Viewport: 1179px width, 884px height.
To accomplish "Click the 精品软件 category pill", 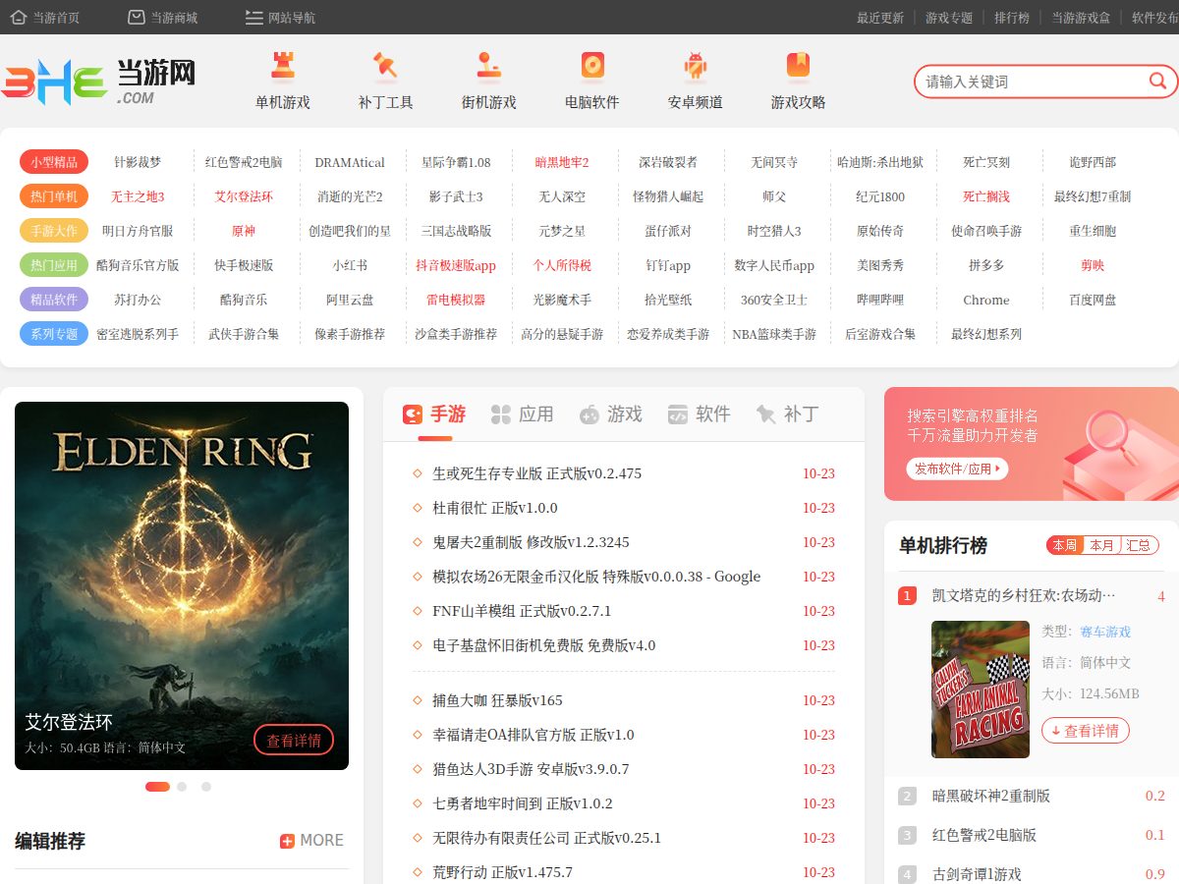I will (x=54, y=300).
